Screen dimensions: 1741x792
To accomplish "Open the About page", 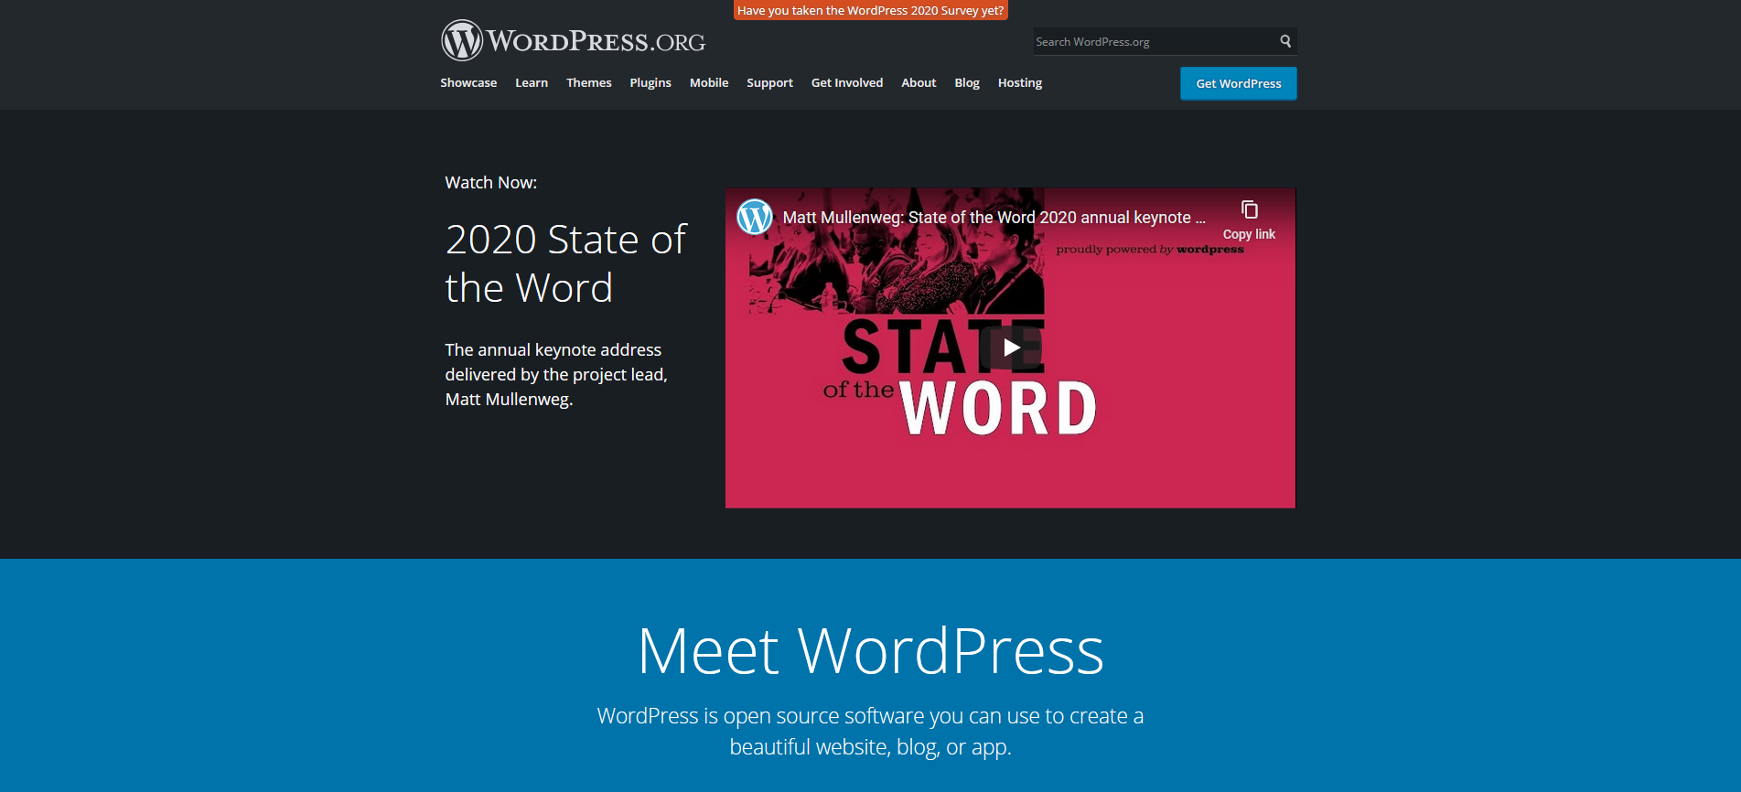I will (x=919, y=83).
